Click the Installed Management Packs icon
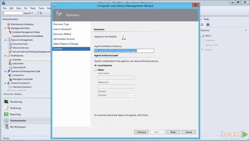The width and height of the screenshot is (250, 141). [10, 32]
